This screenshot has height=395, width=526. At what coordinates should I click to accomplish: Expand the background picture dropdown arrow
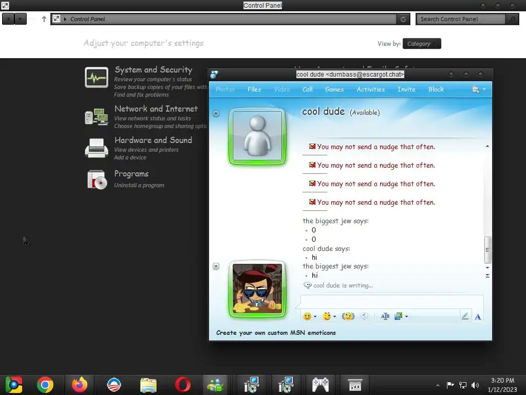click(x=407, y=316)
